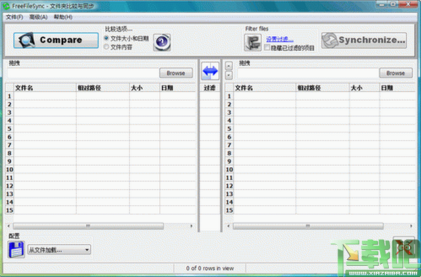Click the left grid horizontal scrollbar thumb
This screenshot has height=277, width=421.
pyautogui.click(x=88, y=226)
